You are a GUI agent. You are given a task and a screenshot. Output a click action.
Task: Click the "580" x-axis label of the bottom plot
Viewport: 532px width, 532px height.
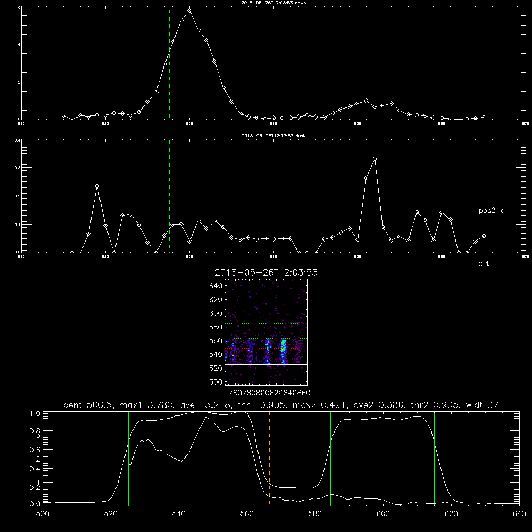point(315,514)
